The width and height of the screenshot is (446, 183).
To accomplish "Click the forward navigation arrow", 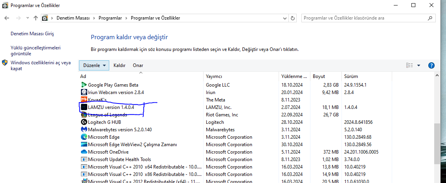I will [x=18, y=18].
